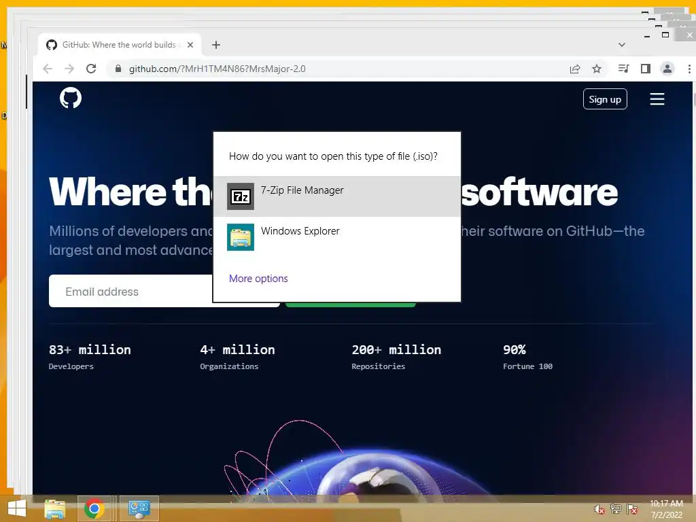696x522 pixels.
Task: Click the muted speaker tray icon
Action: [599, 509]
